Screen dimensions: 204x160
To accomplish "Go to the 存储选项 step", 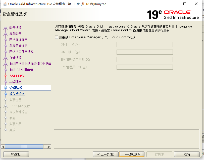I will tap(16, 58).
